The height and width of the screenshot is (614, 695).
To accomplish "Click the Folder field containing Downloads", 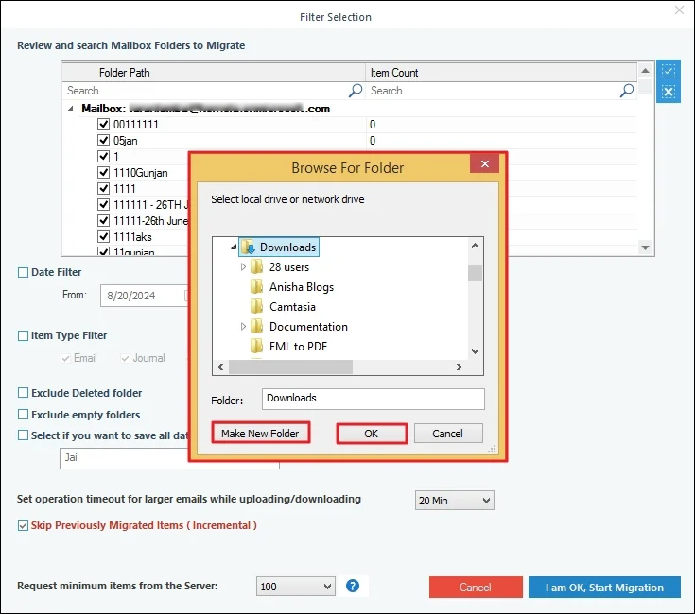I will tap(374, 399).
